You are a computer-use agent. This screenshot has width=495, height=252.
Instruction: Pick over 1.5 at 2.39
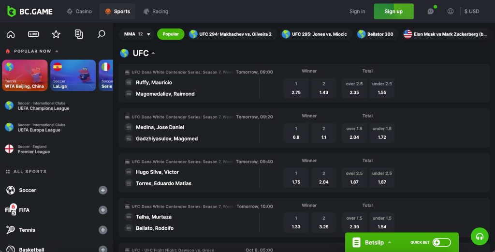[354, 222]
